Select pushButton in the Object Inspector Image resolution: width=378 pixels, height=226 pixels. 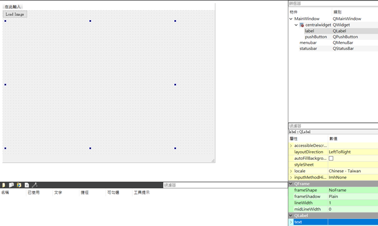click(316, 37)
